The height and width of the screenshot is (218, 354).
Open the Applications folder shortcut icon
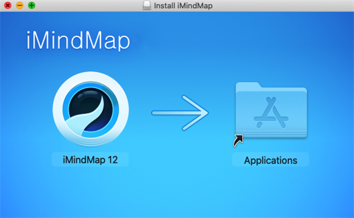point(271,110)
